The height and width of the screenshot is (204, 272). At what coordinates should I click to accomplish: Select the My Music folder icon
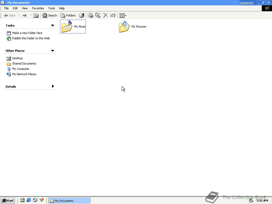[67, 26]
